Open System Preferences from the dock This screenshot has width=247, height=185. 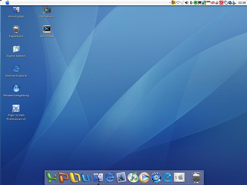point(179,177)
